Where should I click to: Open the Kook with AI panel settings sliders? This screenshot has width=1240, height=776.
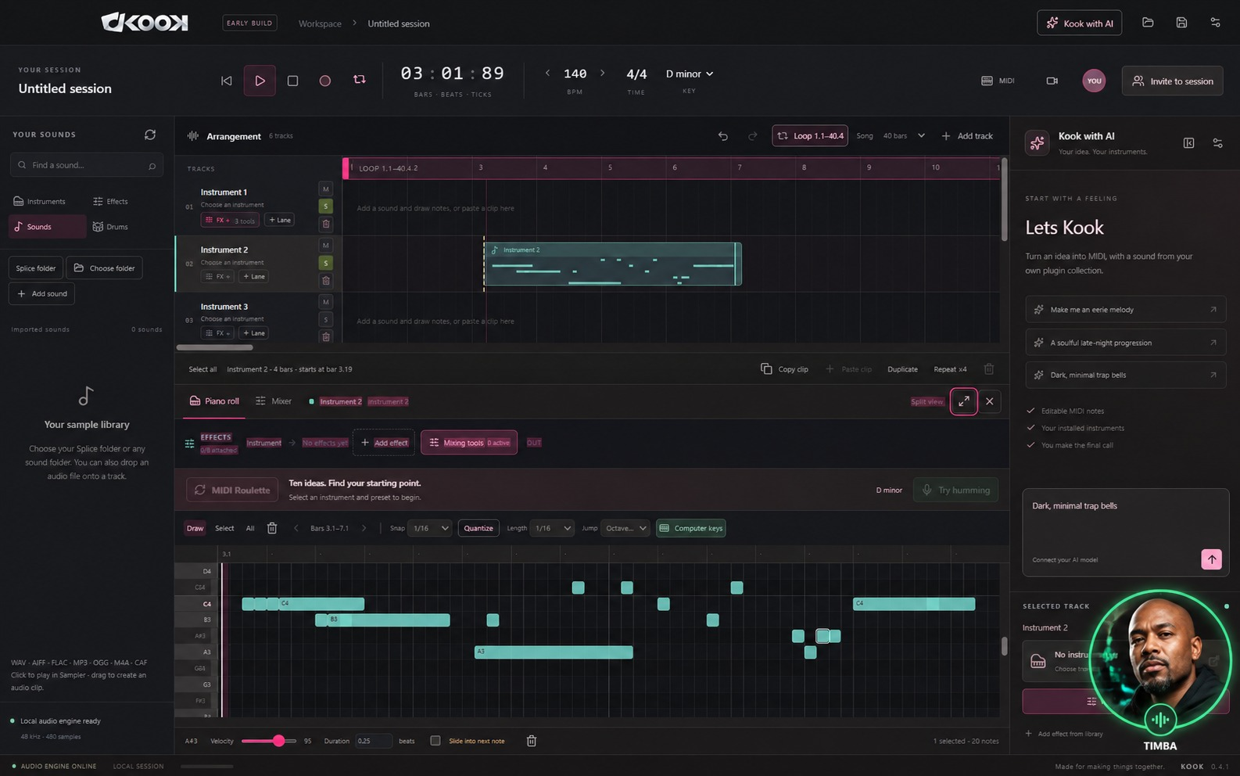click(1217, 143)
